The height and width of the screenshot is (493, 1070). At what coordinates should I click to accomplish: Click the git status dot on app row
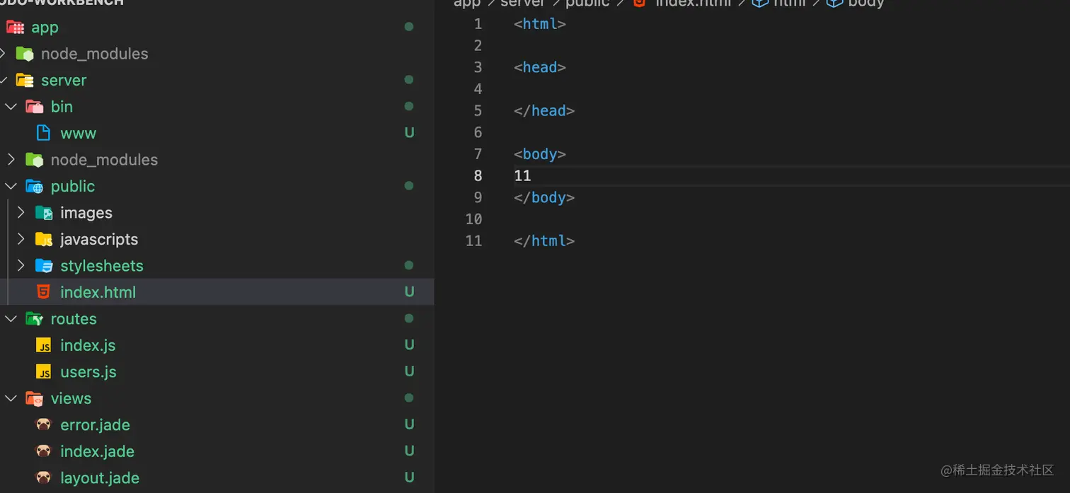408,27
